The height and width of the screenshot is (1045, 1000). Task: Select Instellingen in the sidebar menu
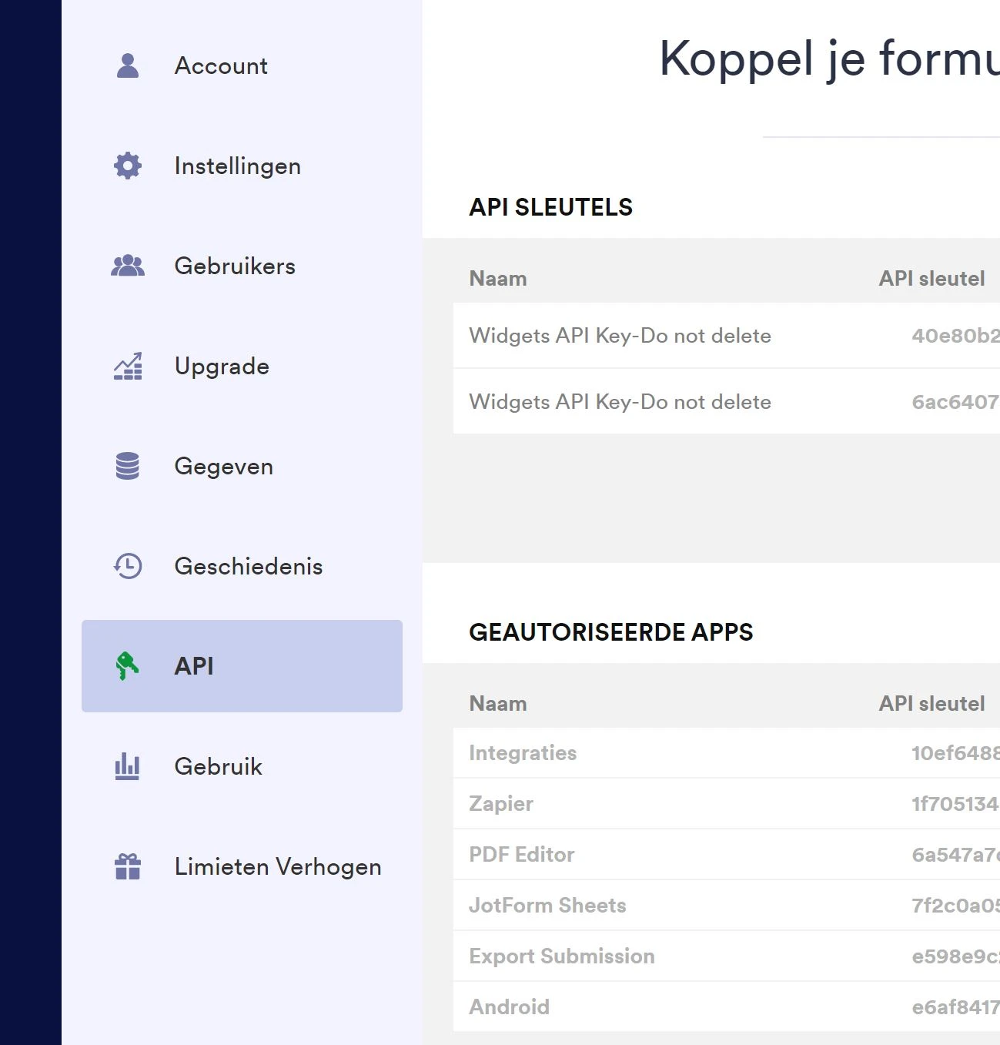pos(238,166)
